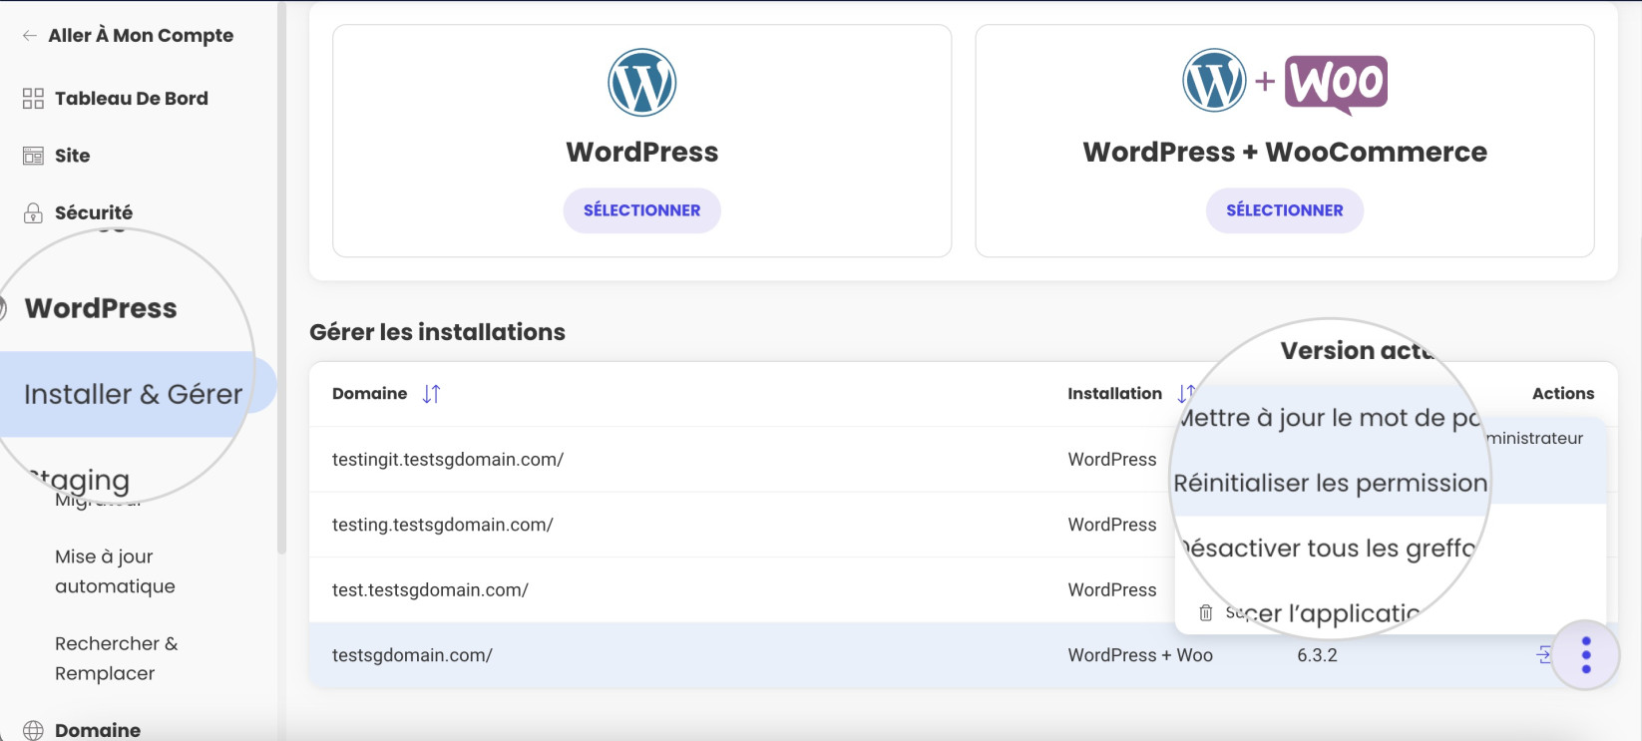Open Rechercher & Remplacer in the sidebar
The height and width of the screenshot is (741, 1642).
click(116, 658)
